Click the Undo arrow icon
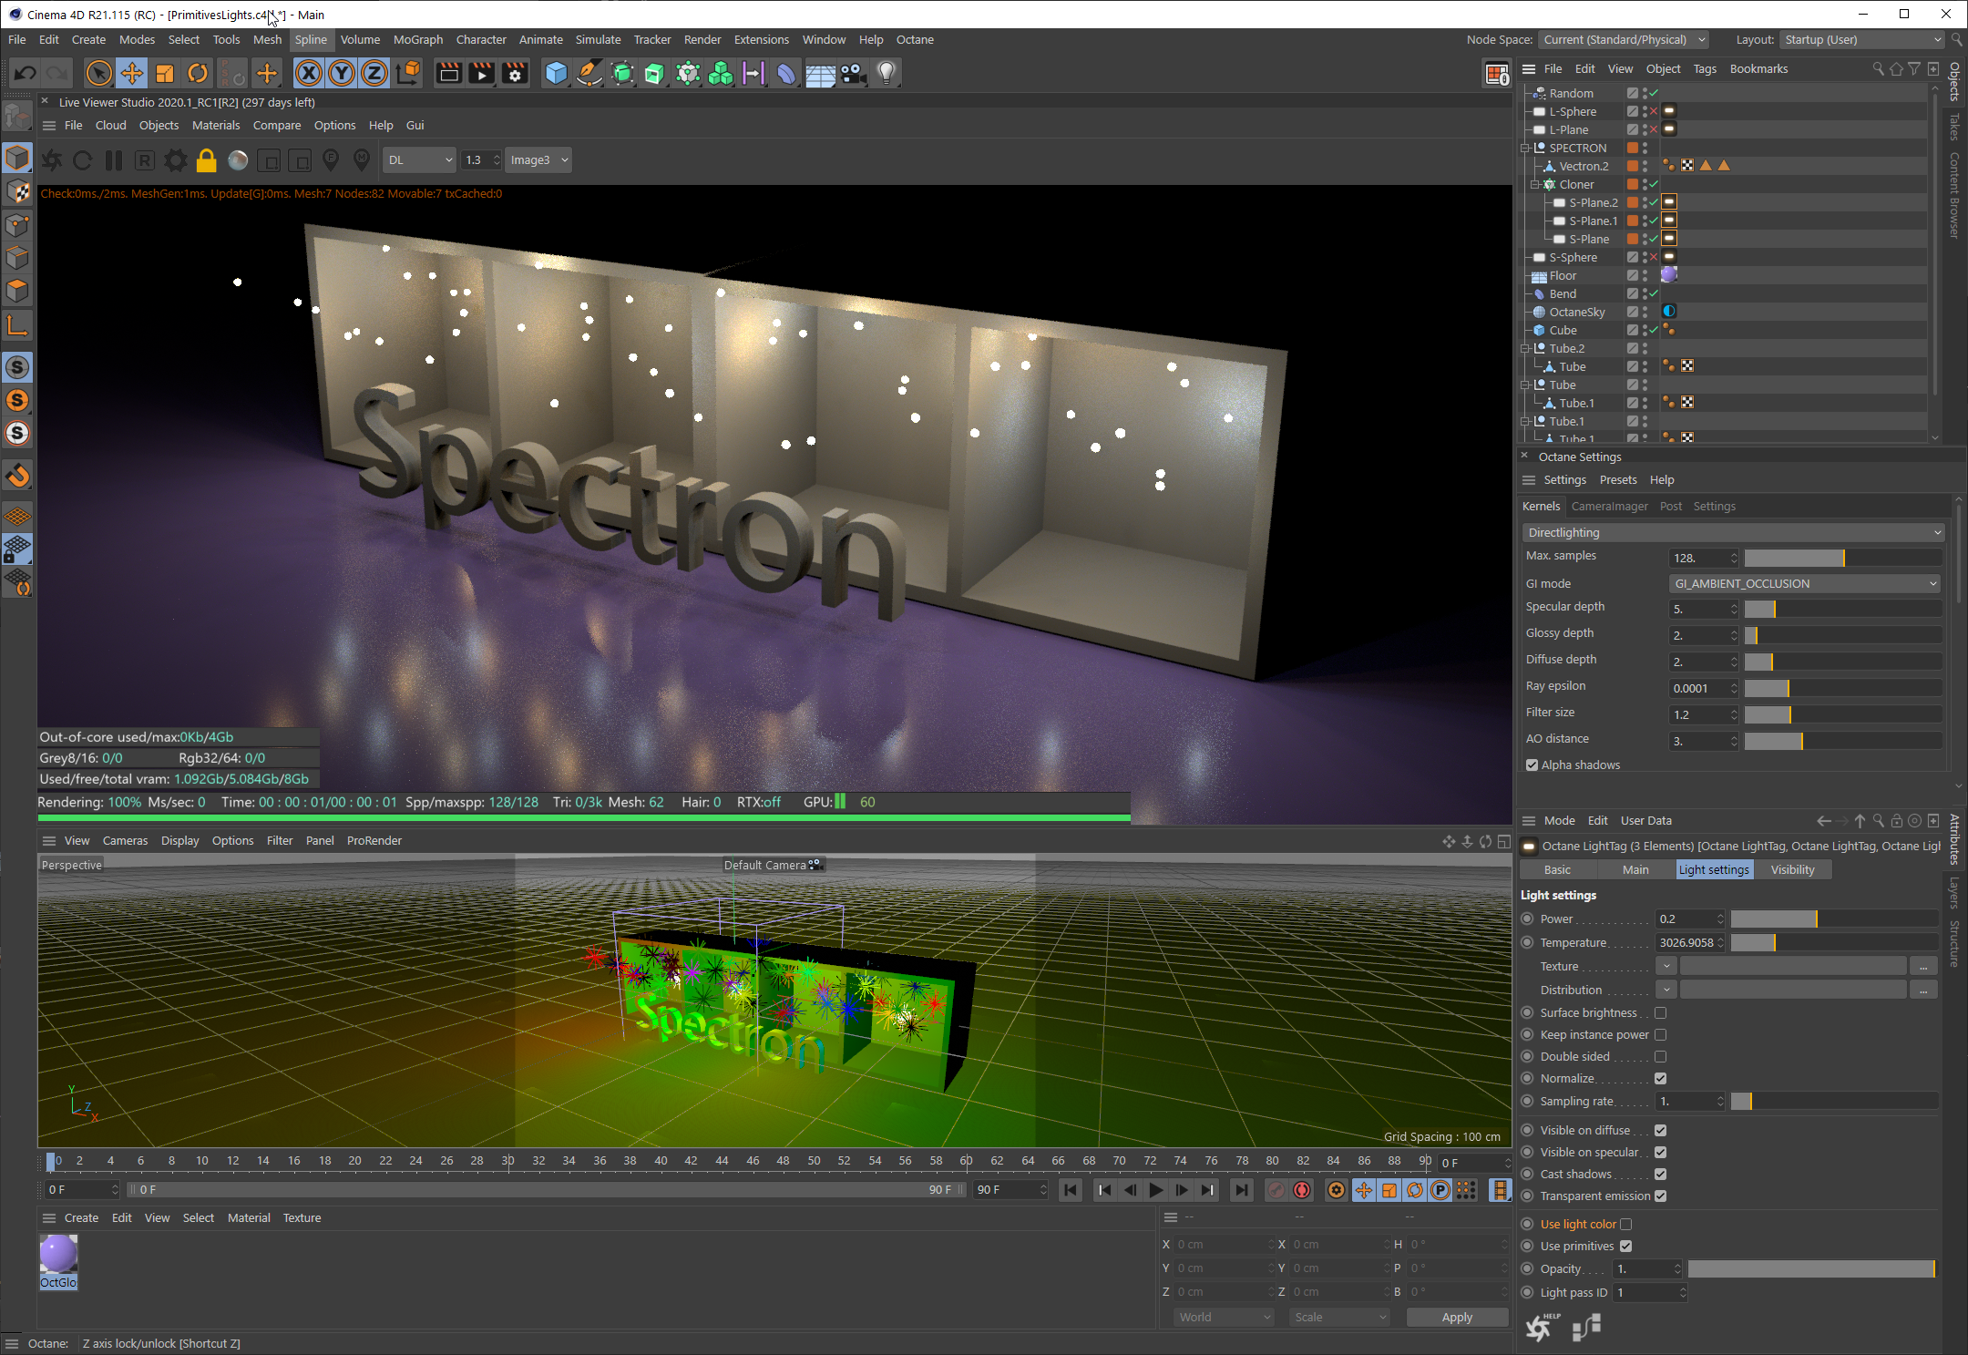This screenshot has height=1355, width=1968. [26, 73]
